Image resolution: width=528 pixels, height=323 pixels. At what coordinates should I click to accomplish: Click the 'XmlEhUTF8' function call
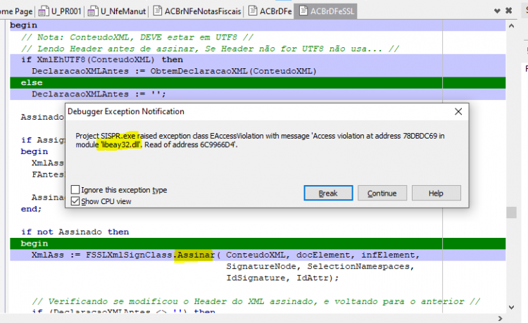click(x=61, y=60)
